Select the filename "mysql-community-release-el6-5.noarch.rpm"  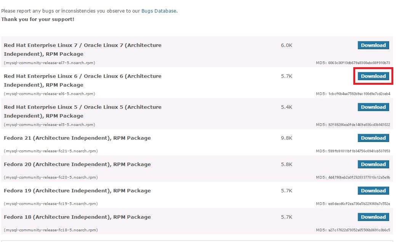[50, 94]
